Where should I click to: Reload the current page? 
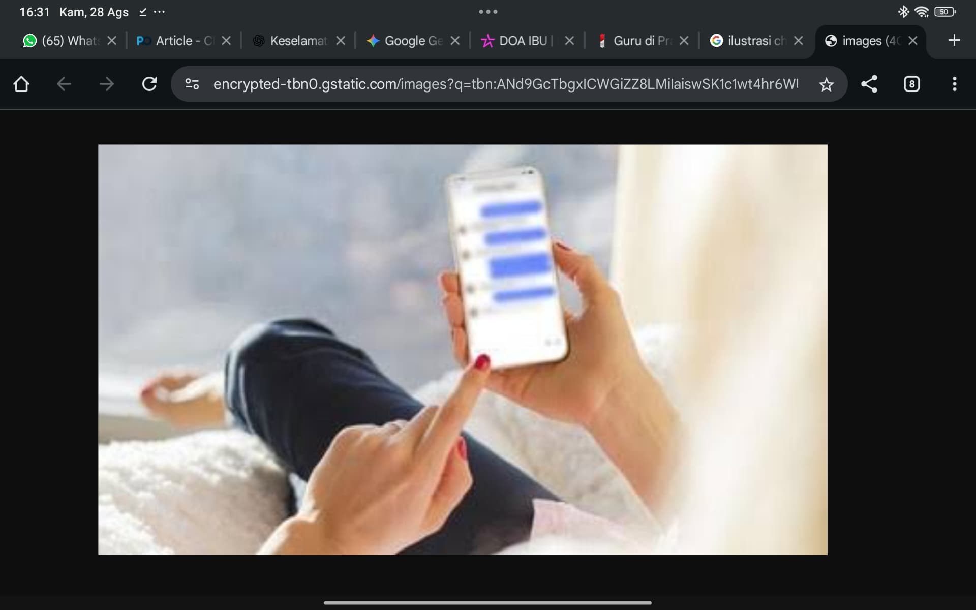(149, 84)
